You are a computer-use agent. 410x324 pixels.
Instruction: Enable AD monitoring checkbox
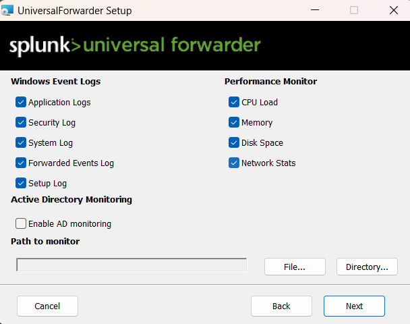pos(21,223)
